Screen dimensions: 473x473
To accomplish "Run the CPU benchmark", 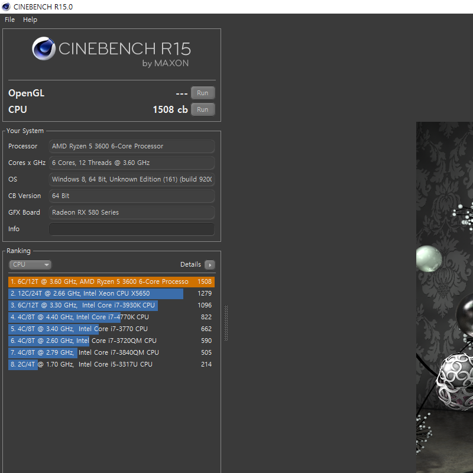I will (203, 109).
